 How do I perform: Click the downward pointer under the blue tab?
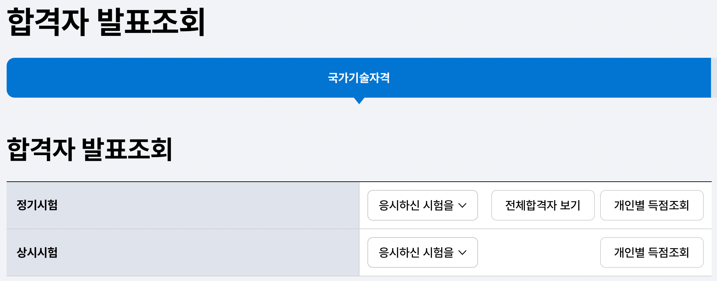(358, 101)
